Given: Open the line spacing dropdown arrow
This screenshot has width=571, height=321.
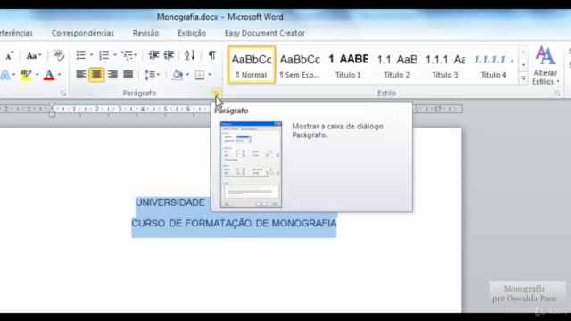Looking at the screenshot, I should tap(158, 75).
